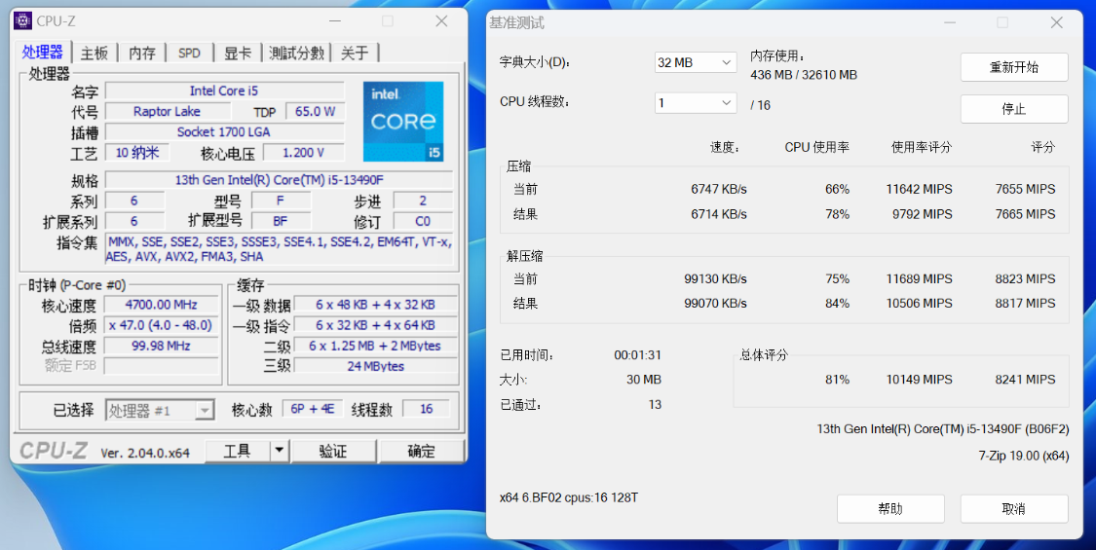1096x550 pixels.
Task: Click the 10149 MIPS total usage rating
Action: click(x=919, y=380)
